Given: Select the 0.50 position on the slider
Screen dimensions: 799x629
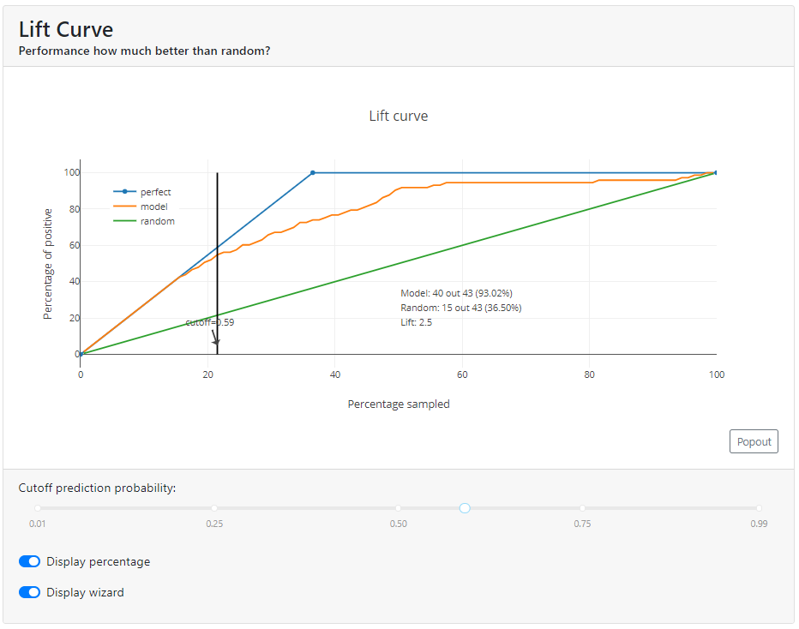Looking at the screenshot, I should coord(399,507).
